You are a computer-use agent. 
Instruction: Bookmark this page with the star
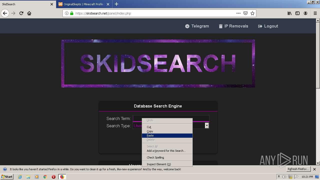(x=252, y=13)
